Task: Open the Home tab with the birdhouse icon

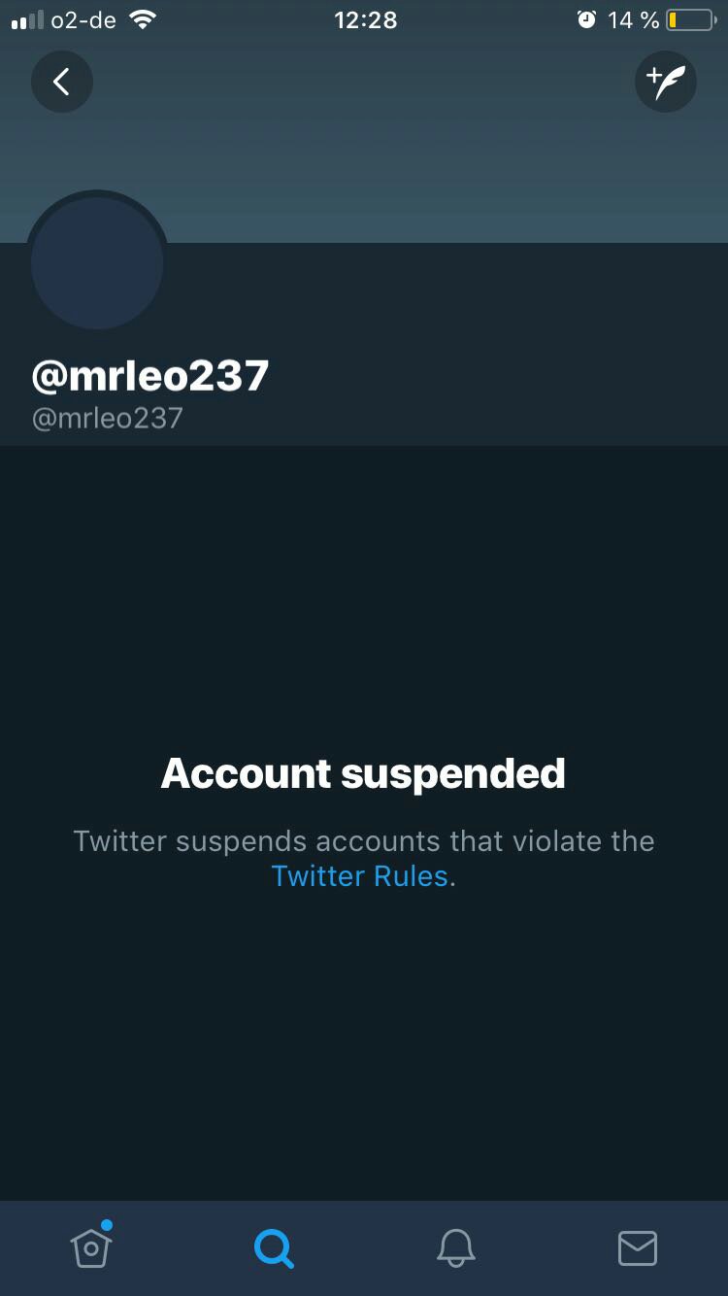Action: click(x=90, y=1246)
